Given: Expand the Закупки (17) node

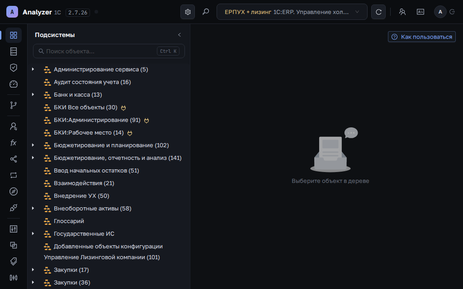Looking at the screenshot, I should [33, 270].
